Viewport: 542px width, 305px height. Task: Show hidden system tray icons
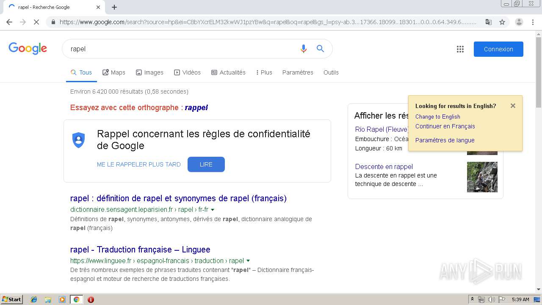point(473,299)
